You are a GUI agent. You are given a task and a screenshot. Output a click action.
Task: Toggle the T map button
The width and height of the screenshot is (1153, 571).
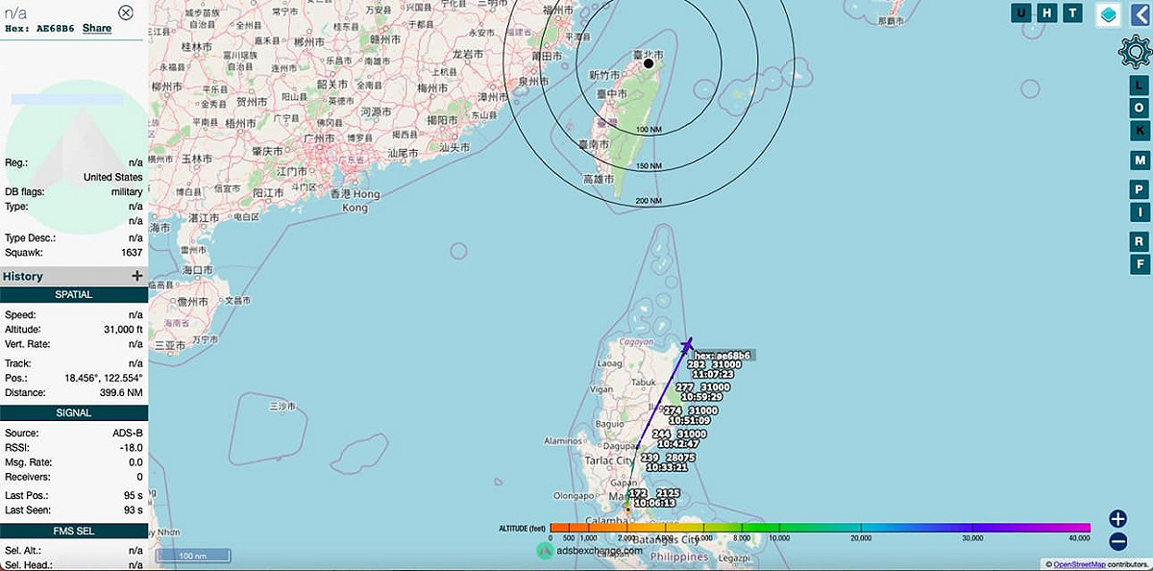pos(1072,12)
